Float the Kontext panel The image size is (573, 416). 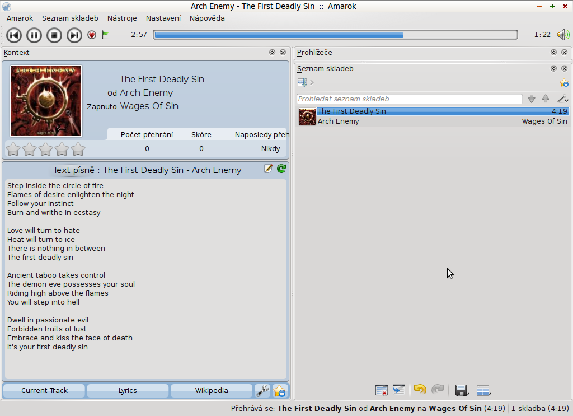273,52
